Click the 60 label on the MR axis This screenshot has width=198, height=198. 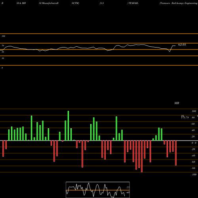pyautogui.click(x=193, y=124)
